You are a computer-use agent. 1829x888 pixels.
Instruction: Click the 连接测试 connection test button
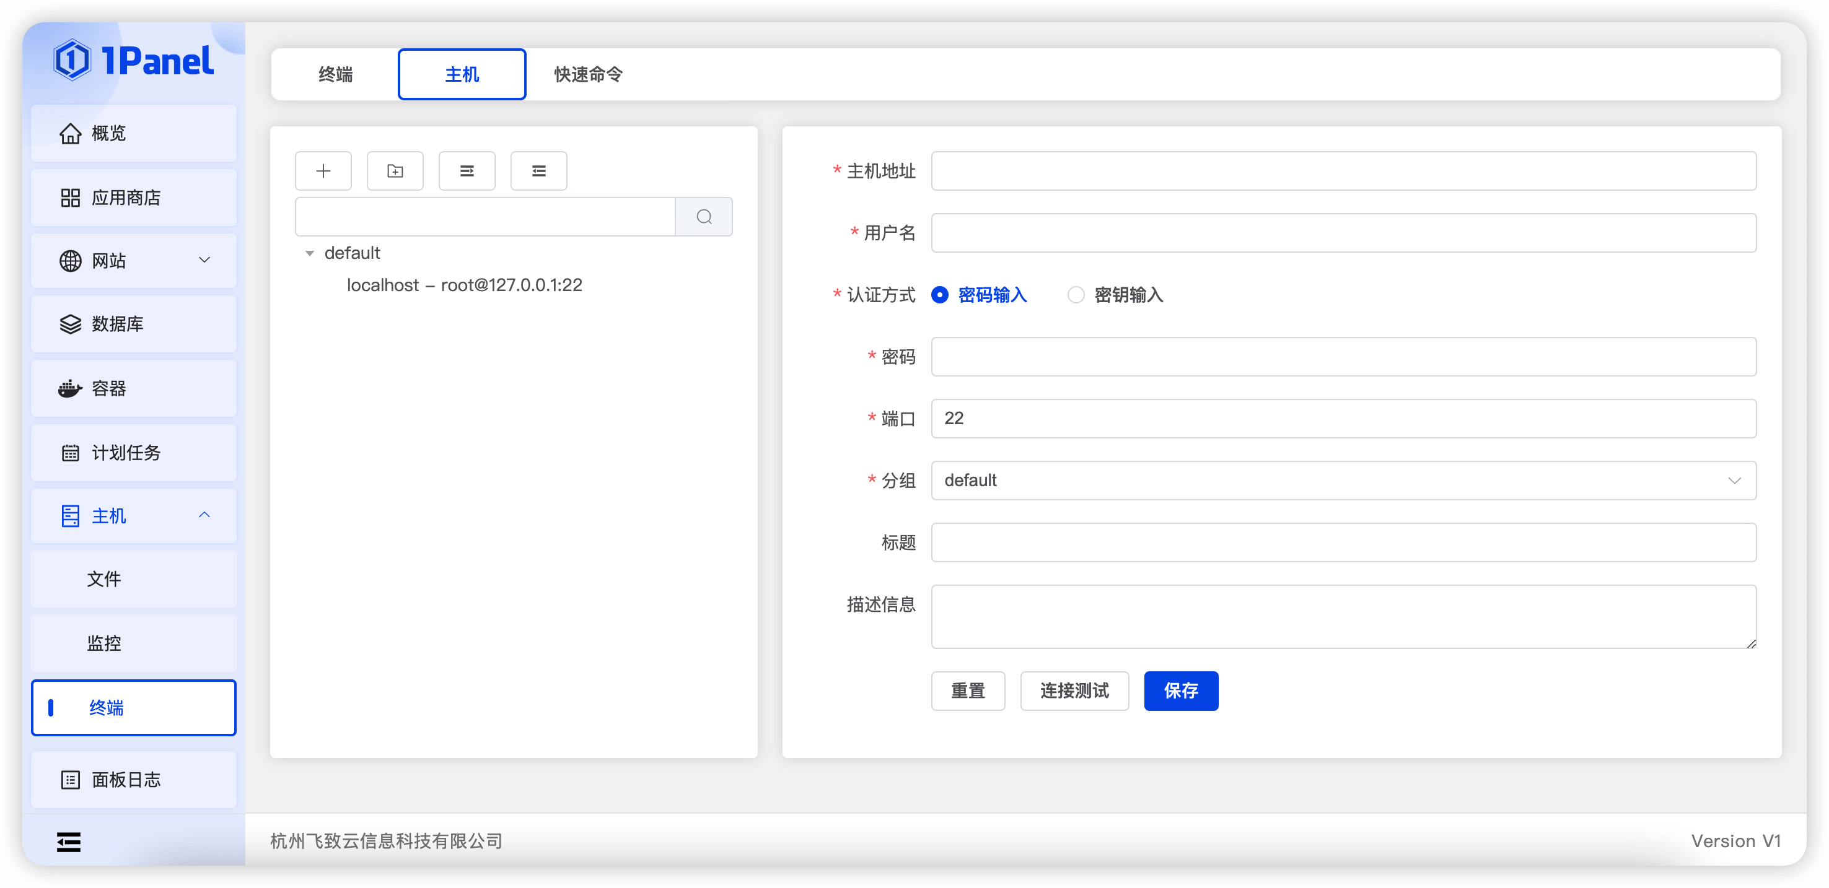tap(1074, 690)
